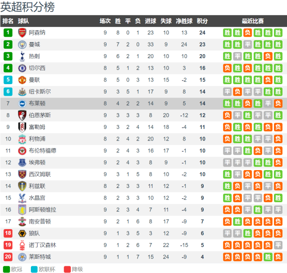
Task: Click rank badge 1 for Arsenal
Action: point(8,33)
